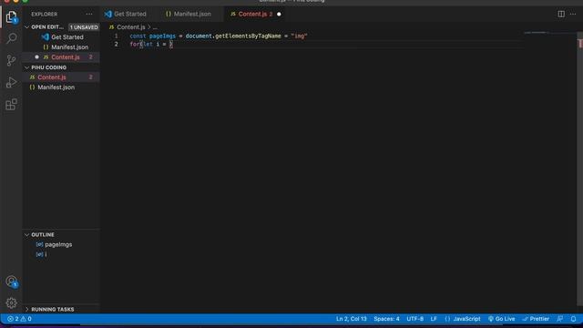Viewport: 583px width, 328px height.
Task: Click UTF-8 encoding in status bar
Action: [415, 319]
